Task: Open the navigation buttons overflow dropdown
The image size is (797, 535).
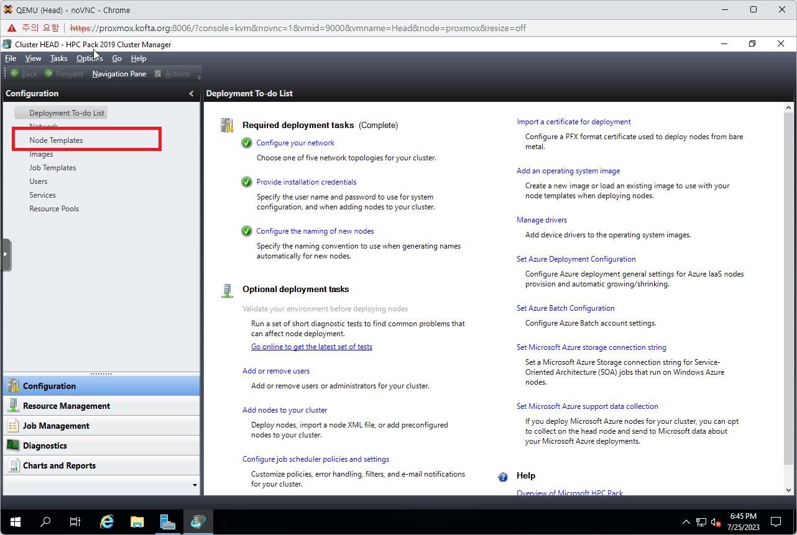Action: pos(195,485)
